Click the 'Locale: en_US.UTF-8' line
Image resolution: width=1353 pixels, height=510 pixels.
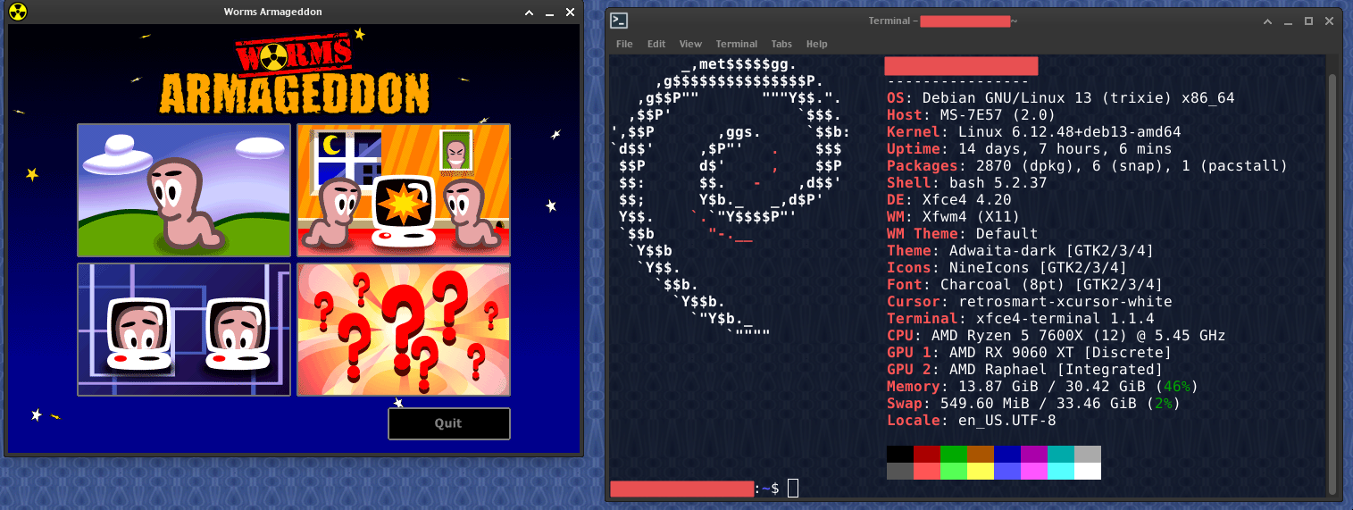(x=971, y=421)
